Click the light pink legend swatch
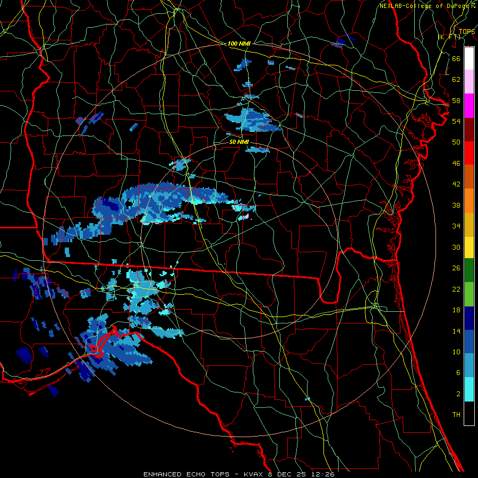The height and width of the screenshot is (478, 478). (x=469, y=82)
